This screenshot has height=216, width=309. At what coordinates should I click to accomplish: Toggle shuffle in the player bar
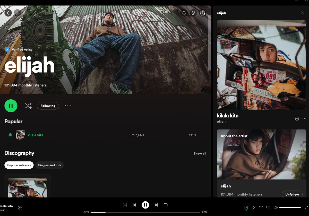tap(125, 205)
